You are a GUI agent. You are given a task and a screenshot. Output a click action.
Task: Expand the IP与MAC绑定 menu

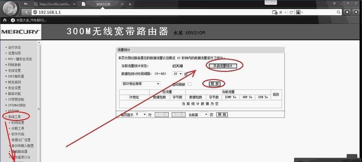[x=17, y=105]
